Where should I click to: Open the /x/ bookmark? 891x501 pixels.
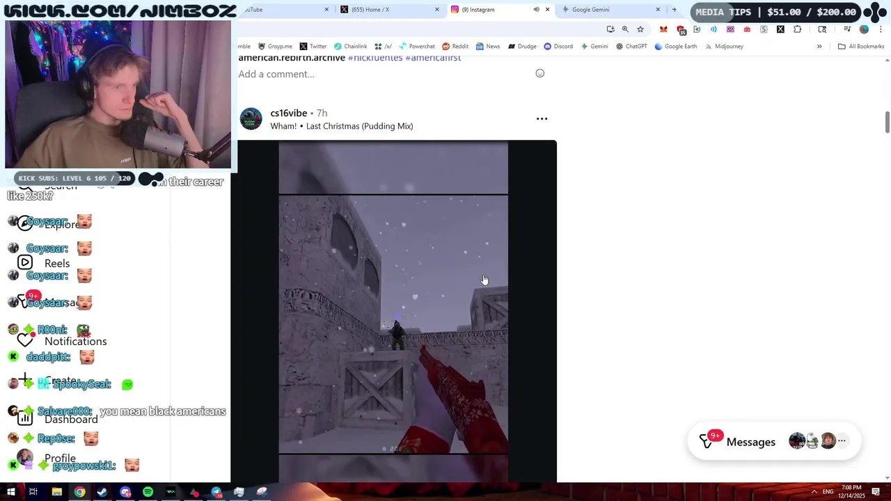(x=383, y=47)
